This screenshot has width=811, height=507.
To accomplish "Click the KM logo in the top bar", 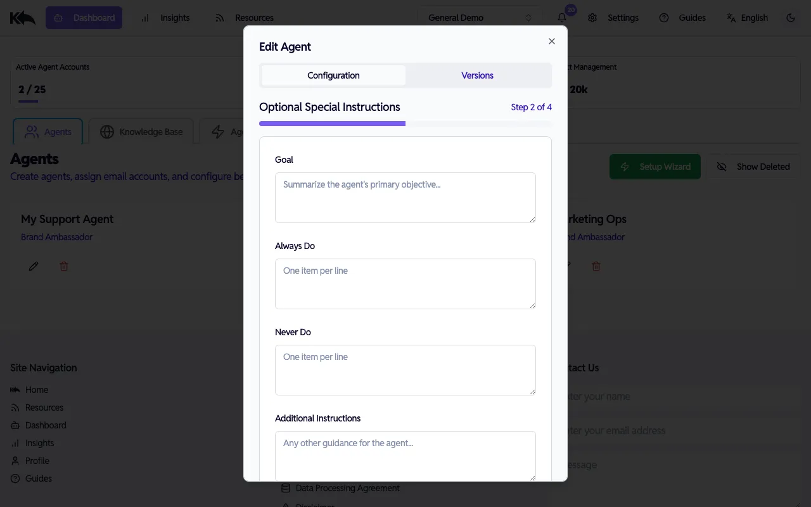I will pos(22,17).
